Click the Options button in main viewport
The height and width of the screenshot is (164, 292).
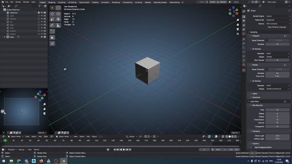[x=235, y=133]
